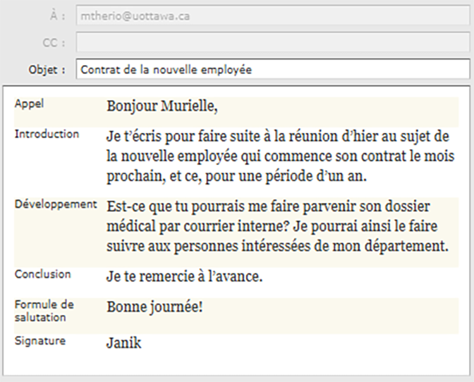
Task: Select the Introduction section label
Action: (47, 134)
